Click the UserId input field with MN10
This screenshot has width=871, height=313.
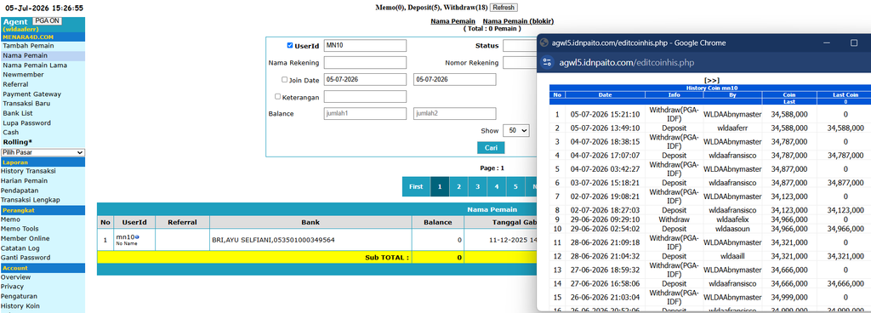tap(365, 46)
